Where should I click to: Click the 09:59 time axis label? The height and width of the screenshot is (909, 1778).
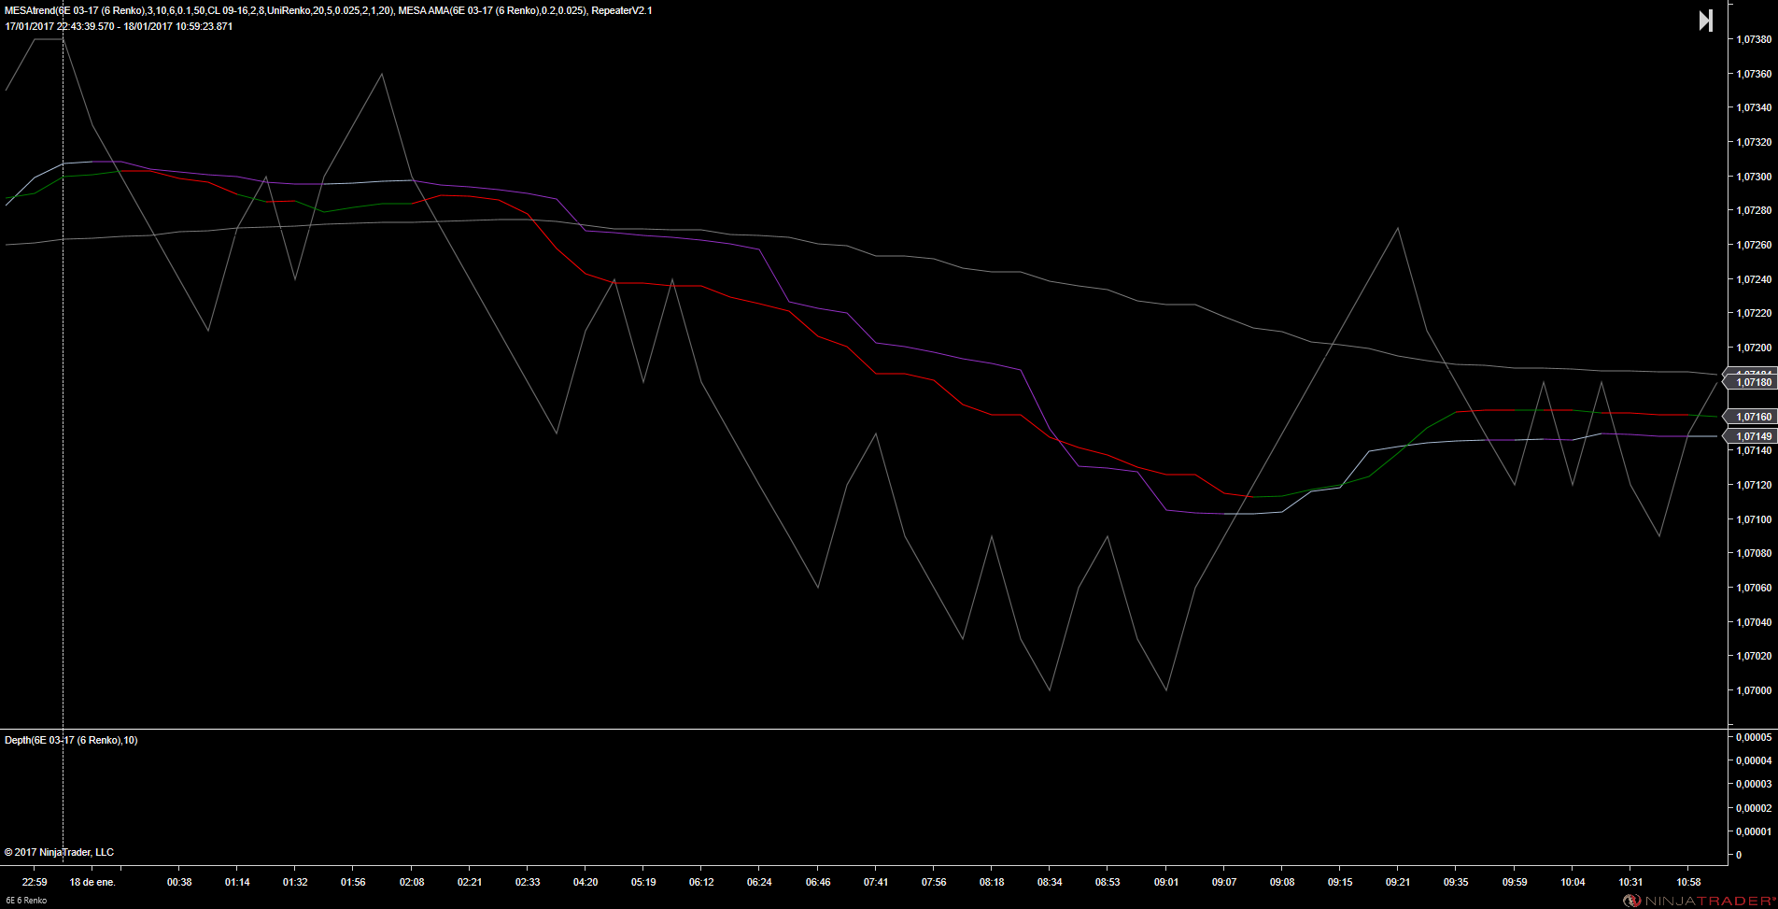tap(1515, 882)
